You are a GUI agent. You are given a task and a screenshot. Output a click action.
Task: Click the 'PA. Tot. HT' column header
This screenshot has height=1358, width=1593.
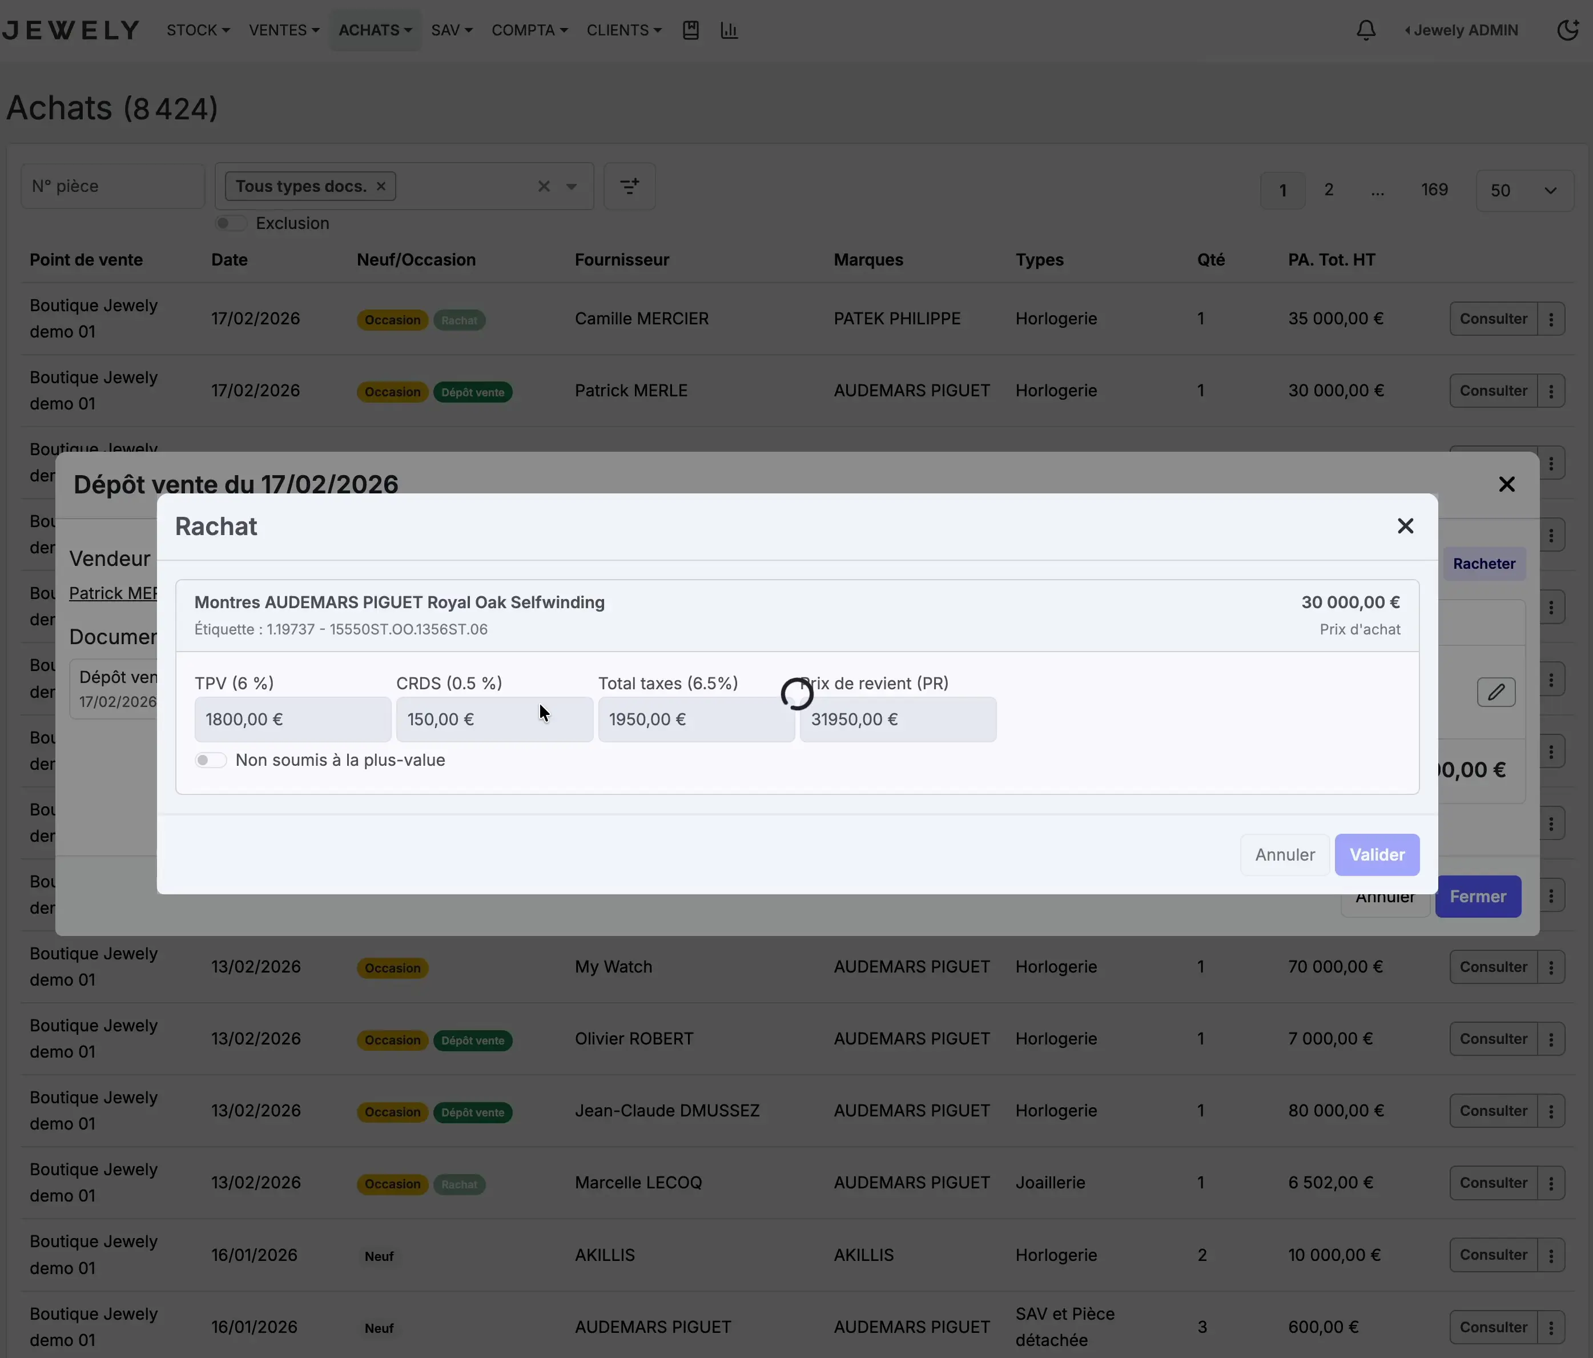[1331, 260]
